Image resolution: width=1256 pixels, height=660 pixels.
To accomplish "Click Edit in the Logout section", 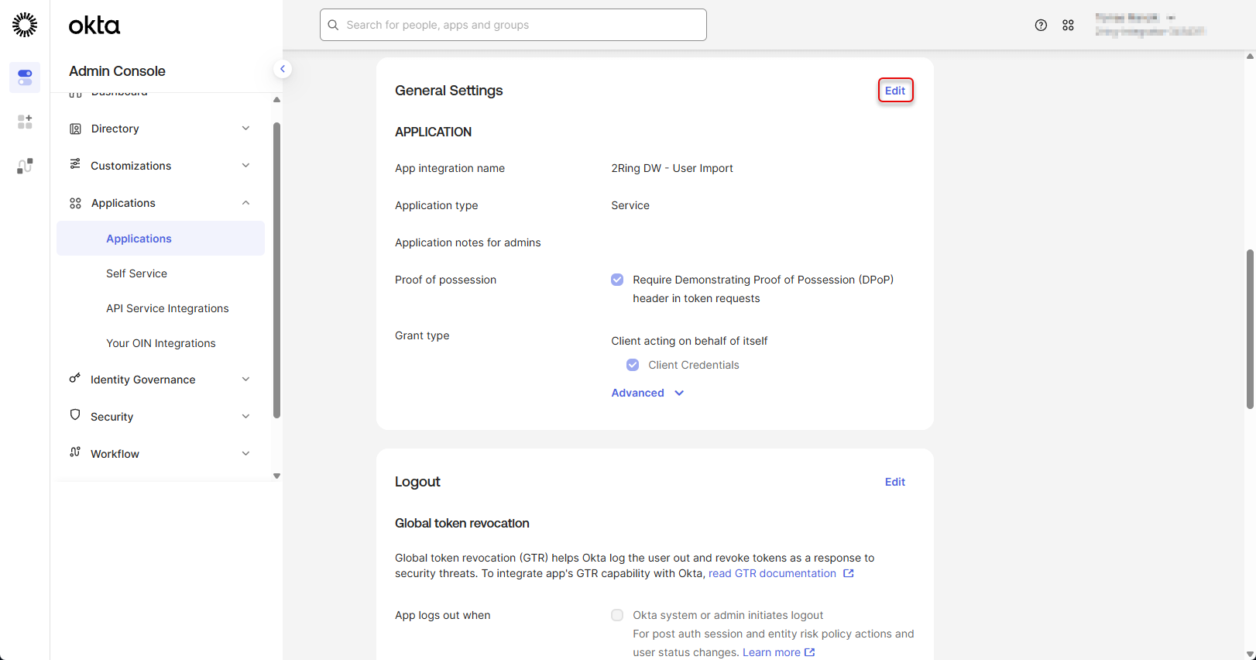I will (x=895, y=482).
